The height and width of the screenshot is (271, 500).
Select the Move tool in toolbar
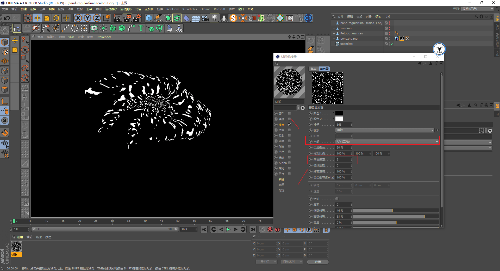[37, 18]
